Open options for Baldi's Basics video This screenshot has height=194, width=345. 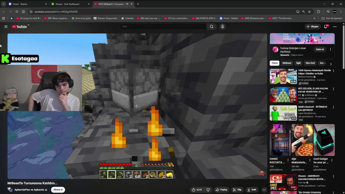click(333, 107)
